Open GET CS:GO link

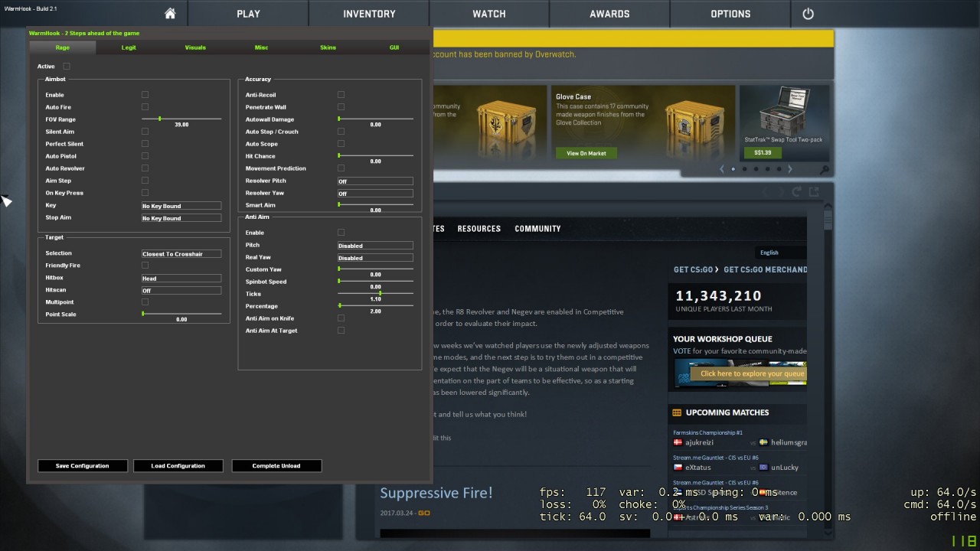pyautogui.click(x=697, y=269)
